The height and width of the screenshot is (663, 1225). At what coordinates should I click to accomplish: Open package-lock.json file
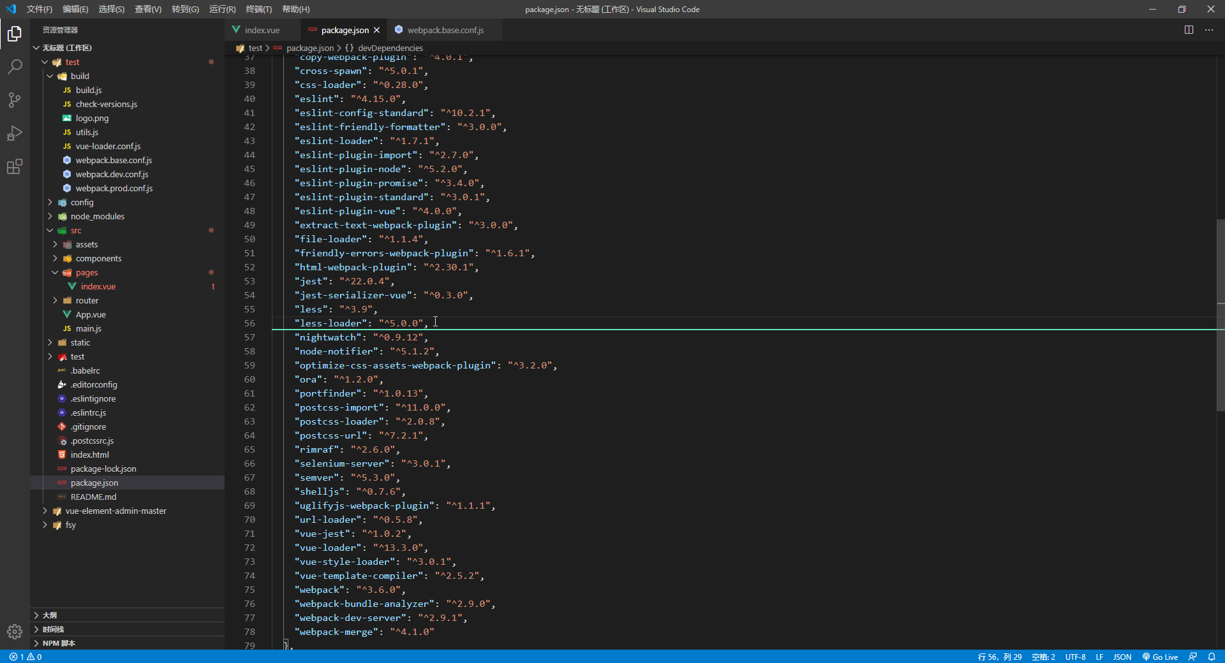click(x=127, y=469)
